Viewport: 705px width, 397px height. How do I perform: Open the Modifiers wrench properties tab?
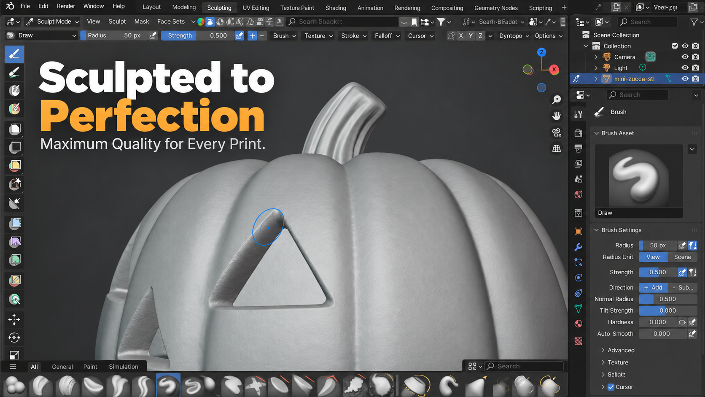pos(579,247)
